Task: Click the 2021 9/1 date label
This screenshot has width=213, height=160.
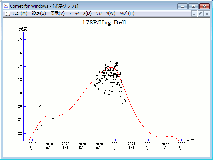Action: tap(148, 146)
